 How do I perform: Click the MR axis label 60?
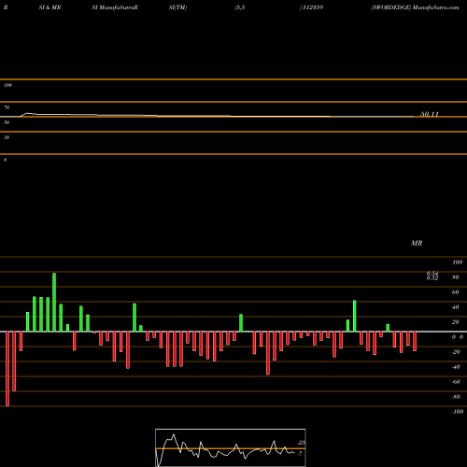click(x=456, y=292)
